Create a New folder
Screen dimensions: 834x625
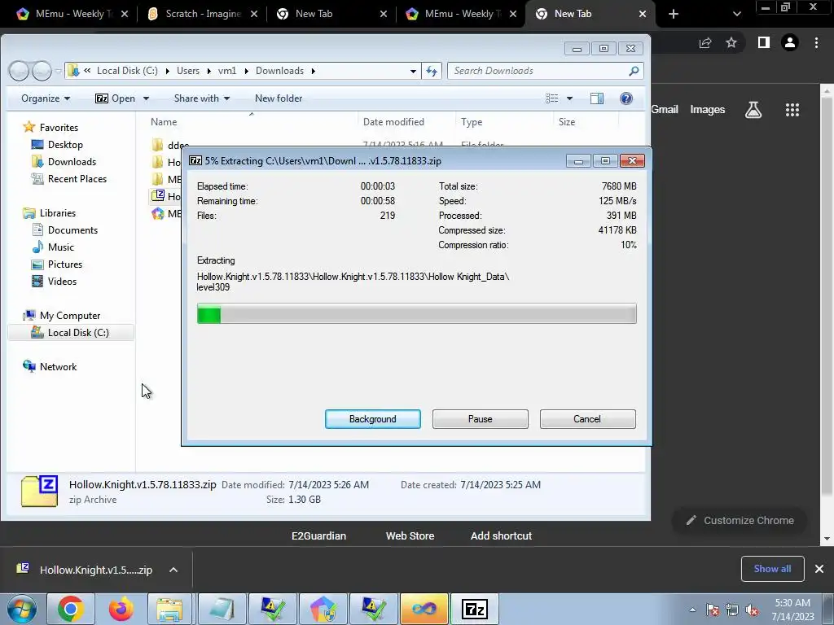tap(279, 98)
